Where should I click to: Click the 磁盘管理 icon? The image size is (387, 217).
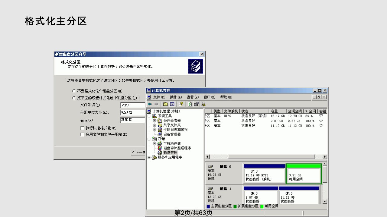pyautogui.click(x=160, y=153)
